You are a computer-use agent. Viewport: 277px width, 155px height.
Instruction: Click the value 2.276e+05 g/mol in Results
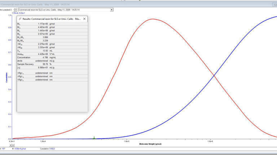point(46,44)
